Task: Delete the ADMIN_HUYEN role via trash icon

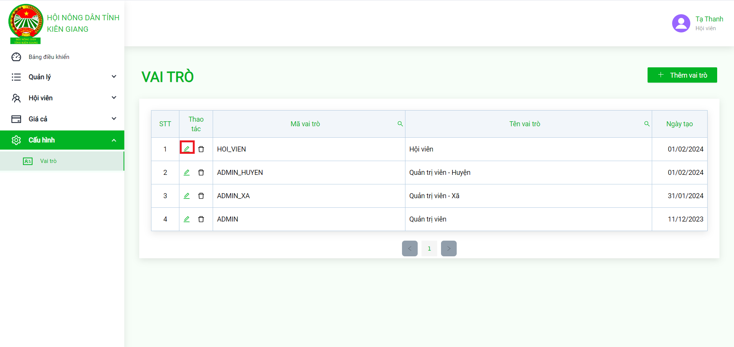Action: tap(201, 173)
